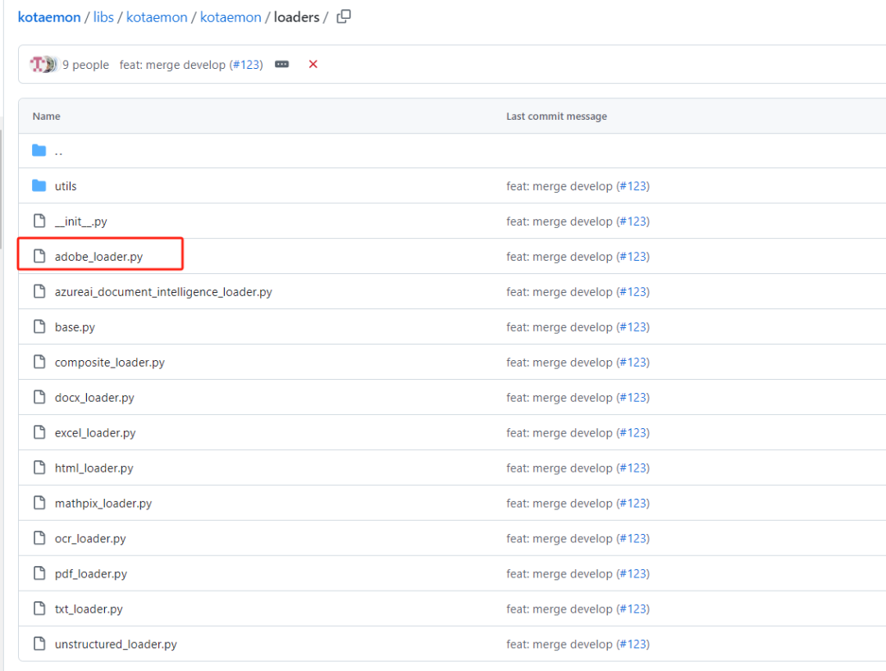Click the 'loaders' current breadcrumb text

(x=297, y=17)
